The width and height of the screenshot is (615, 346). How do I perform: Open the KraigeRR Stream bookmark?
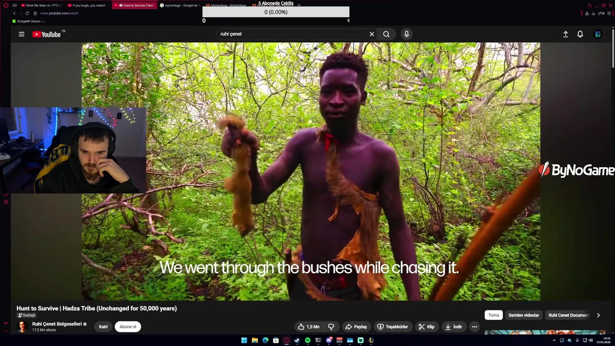(29, 21)
